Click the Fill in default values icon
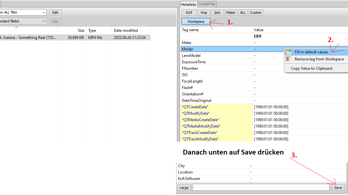 (x=288, y=52)
